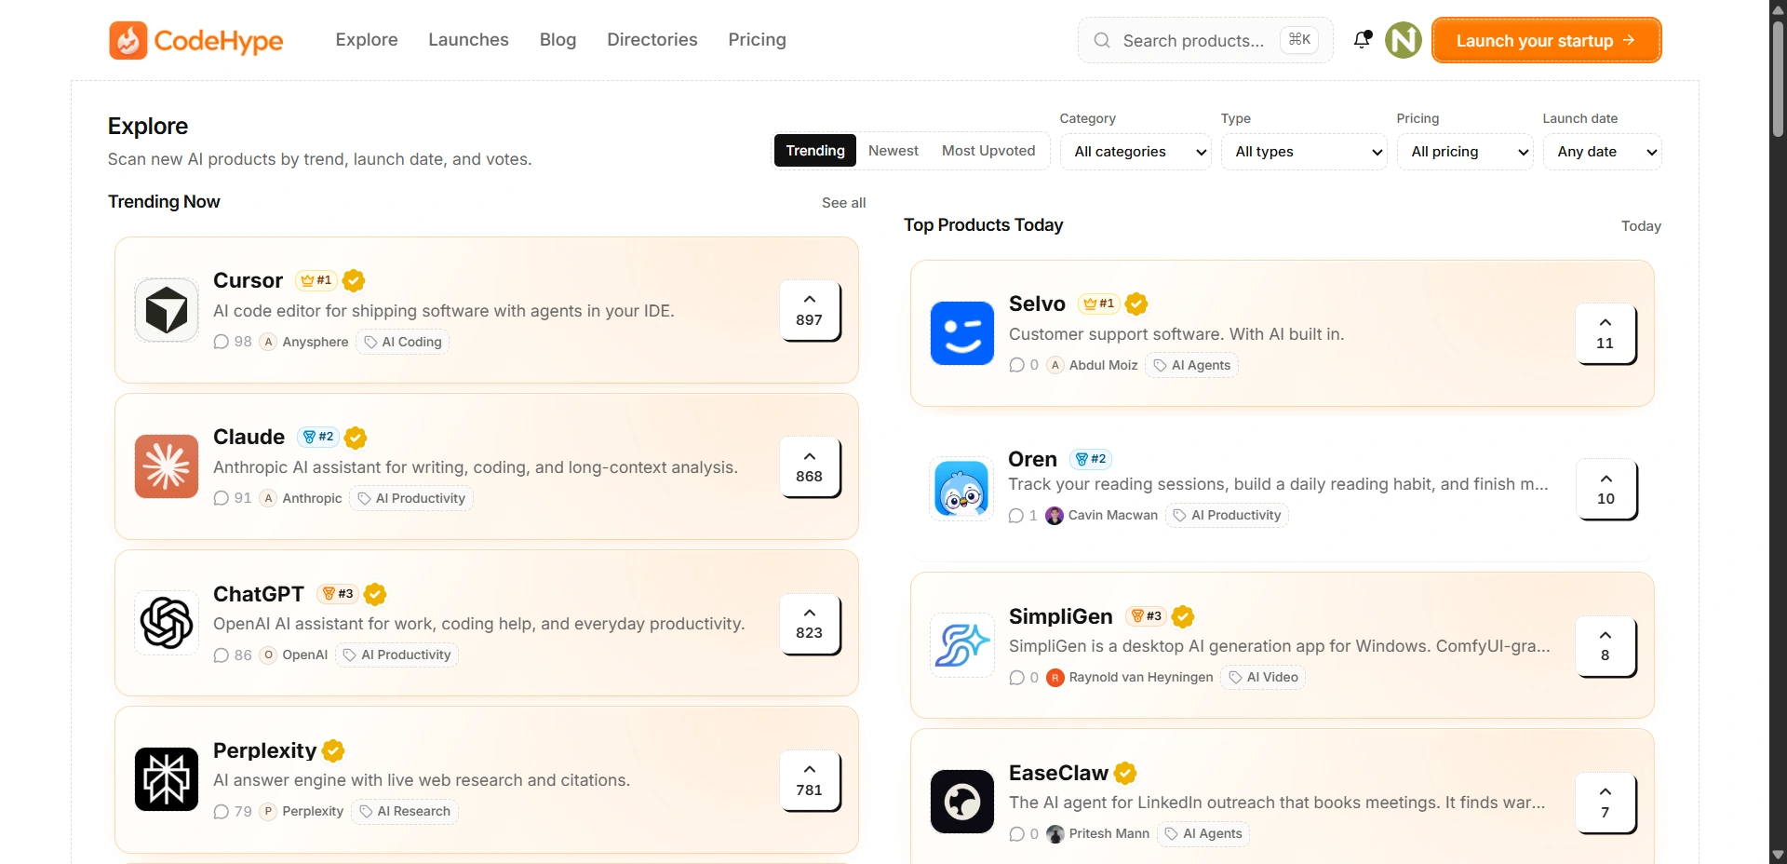Select the Trending tab
1787x864 pixels.
pyautogui.click(x=815, y=151)
